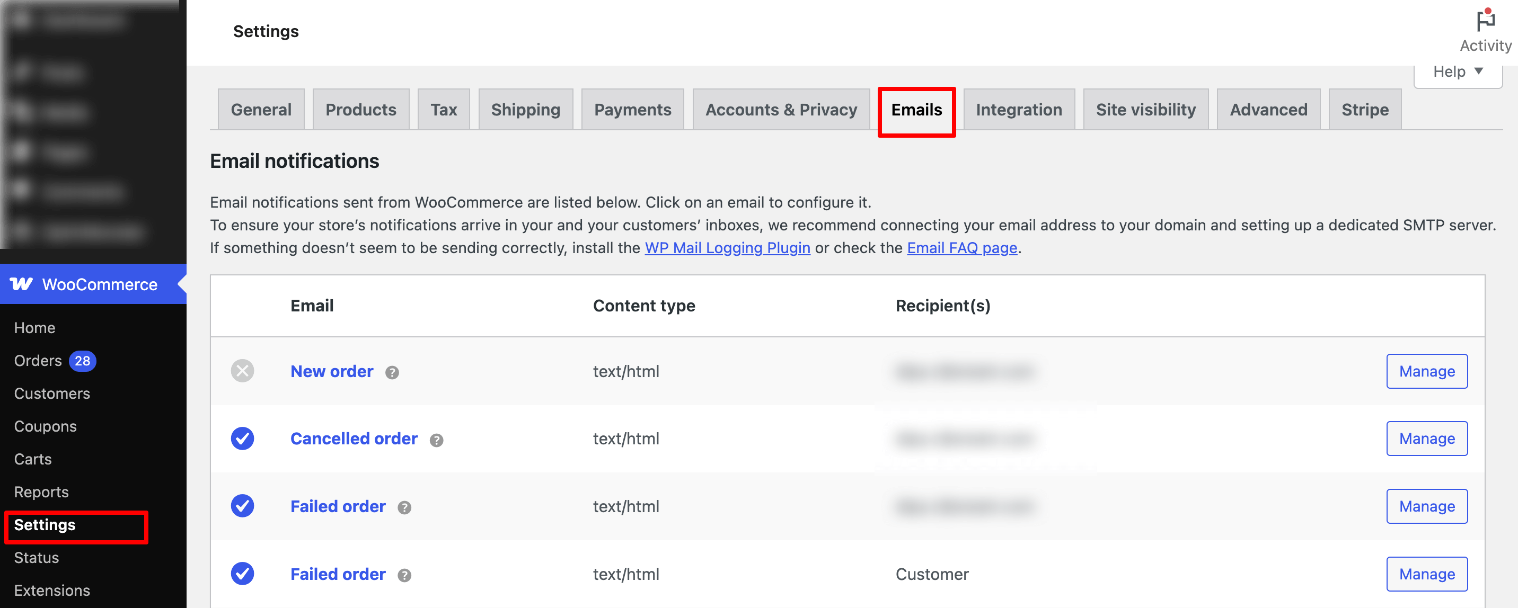Click the Email notifications heading
Screen dimensions: 1518x608
[x=294, y=160]
